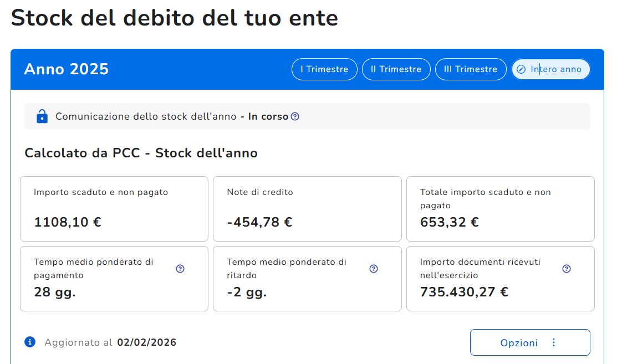Image resolution: width=617 pixels, height=364 pixels.
Task: Select the Note di credito card
Action: pos(307,208)
